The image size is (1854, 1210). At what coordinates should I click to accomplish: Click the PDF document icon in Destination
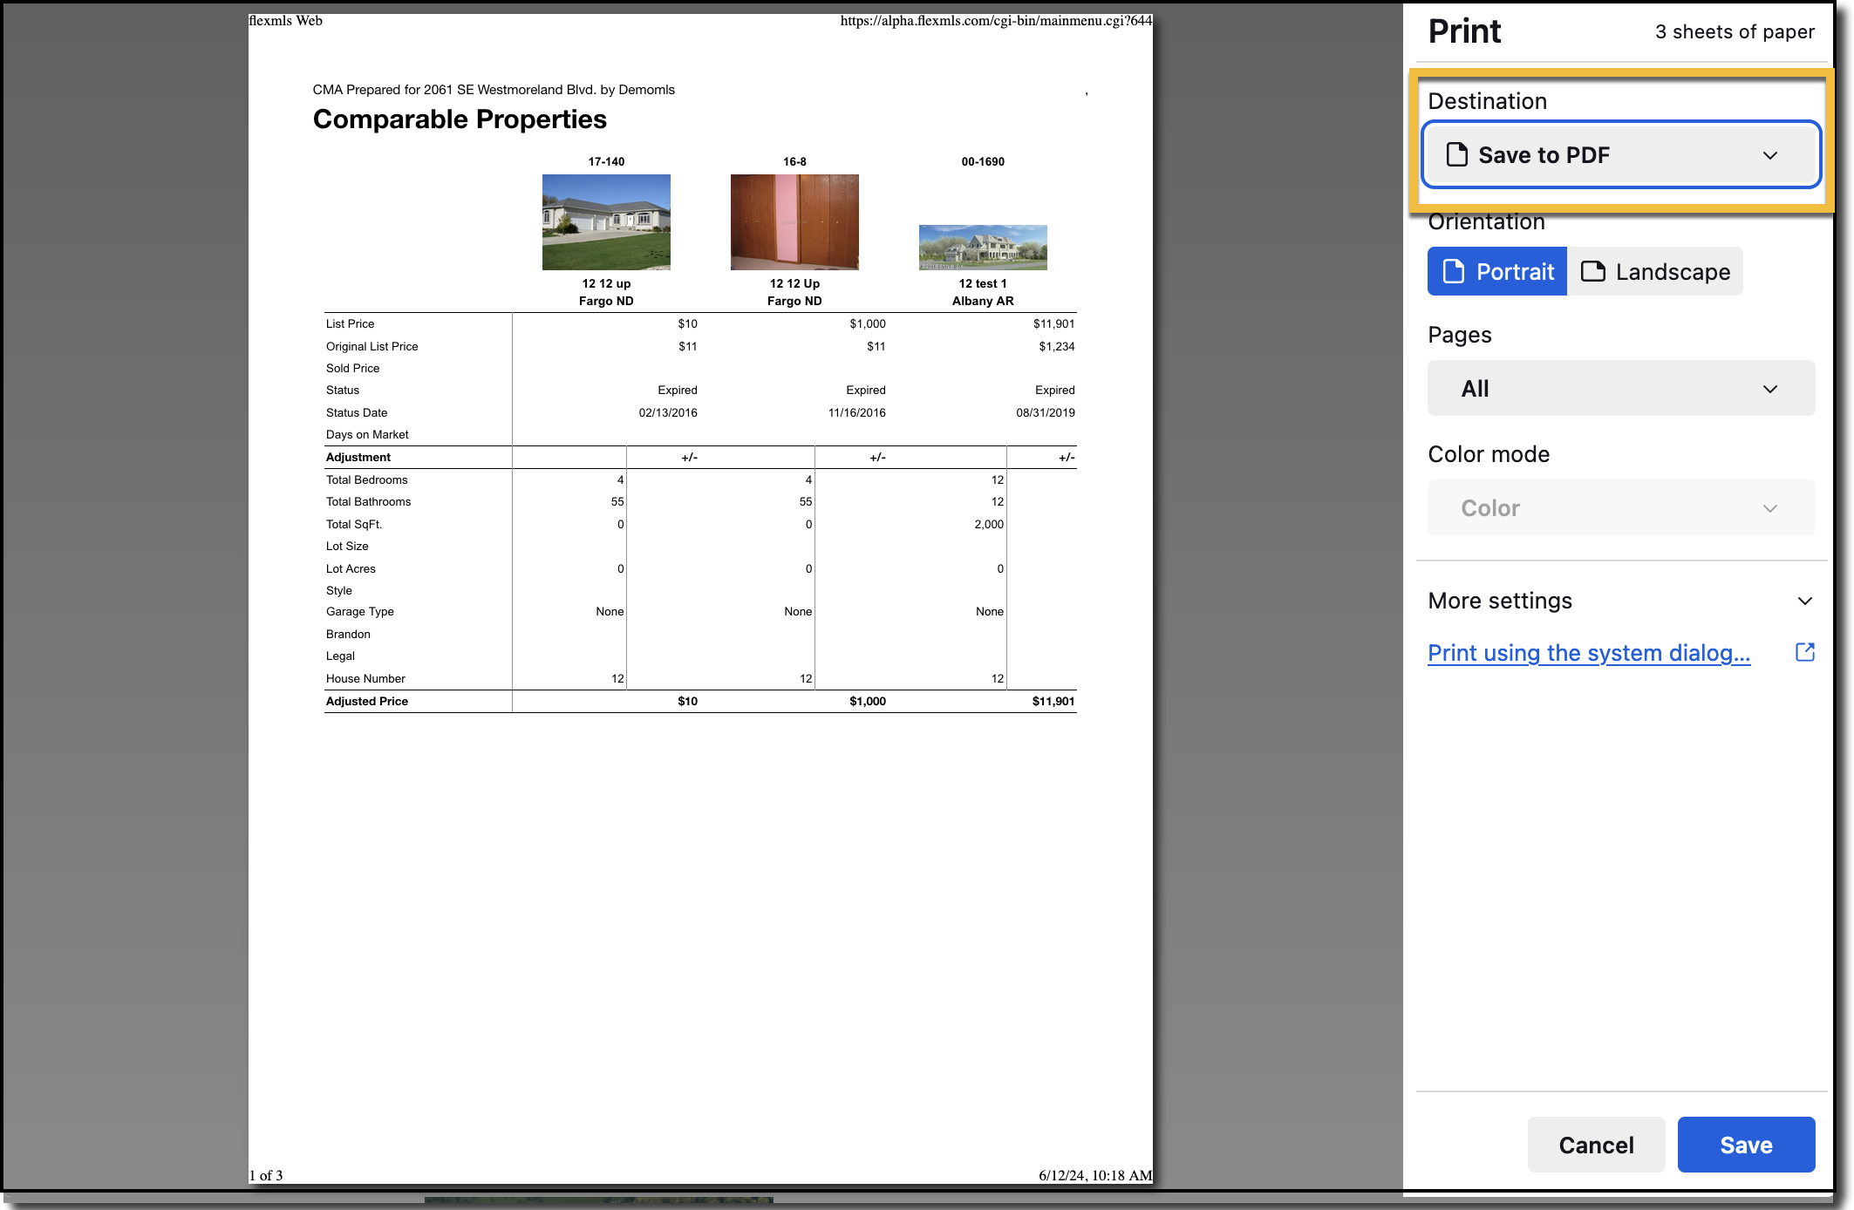click(x=1456, y=154)
